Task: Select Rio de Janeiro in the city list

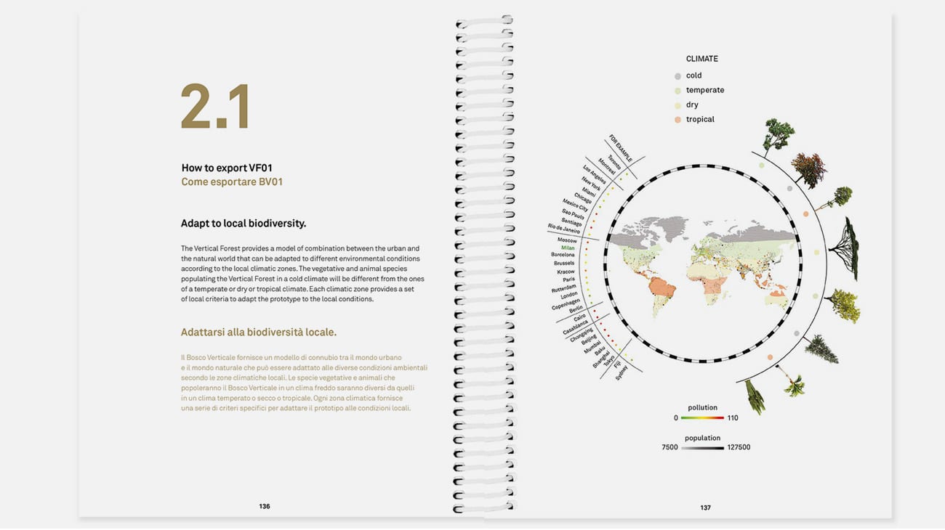Action: click(x=563, y=228)
